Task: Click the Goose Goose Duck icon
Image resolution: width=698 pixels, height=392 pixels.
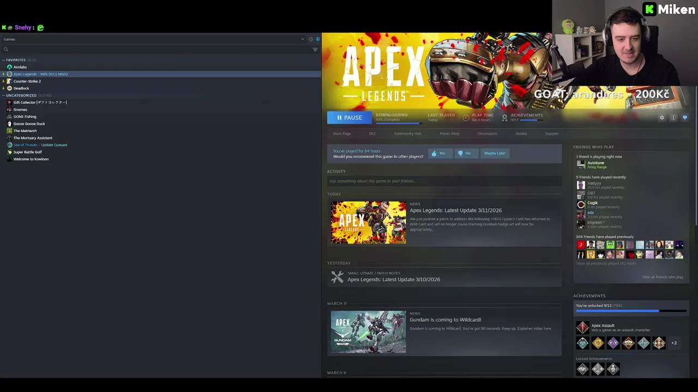Action: tap(9, 124)
